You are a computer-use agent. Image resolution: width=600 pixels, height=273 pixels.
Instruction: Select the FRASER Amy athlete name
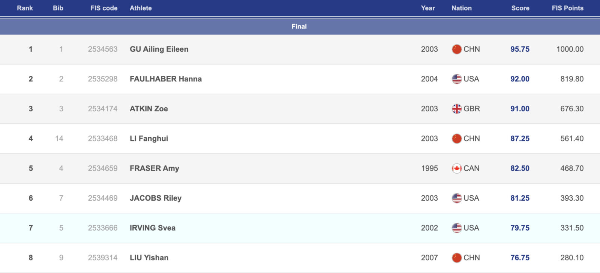(x=154, y=168)
